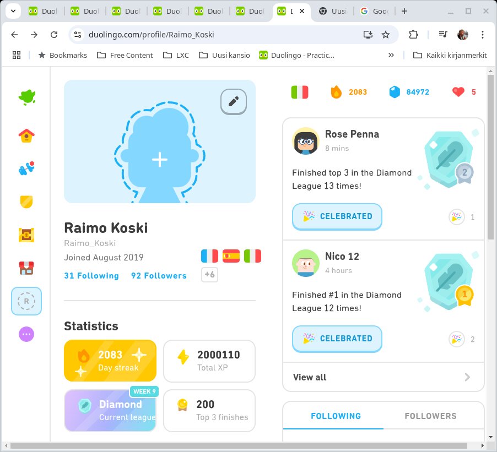Open the Profile avatar icon in sidebar

coord(26,301)
